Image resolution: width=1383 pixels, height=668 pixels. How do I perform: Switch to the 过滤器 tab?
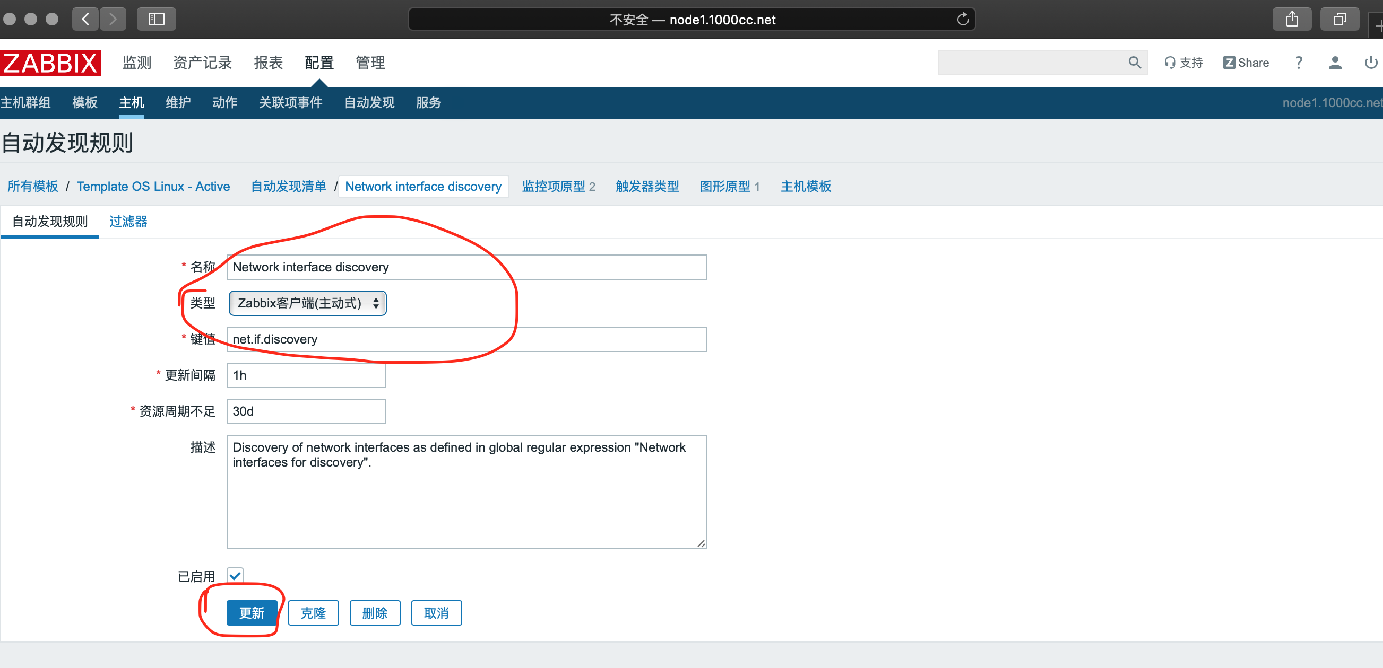[x=128, y=222]
